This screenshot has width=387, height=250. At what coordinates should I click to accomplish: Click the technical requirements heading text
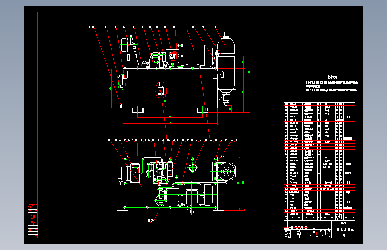click(x=333, y=77)
